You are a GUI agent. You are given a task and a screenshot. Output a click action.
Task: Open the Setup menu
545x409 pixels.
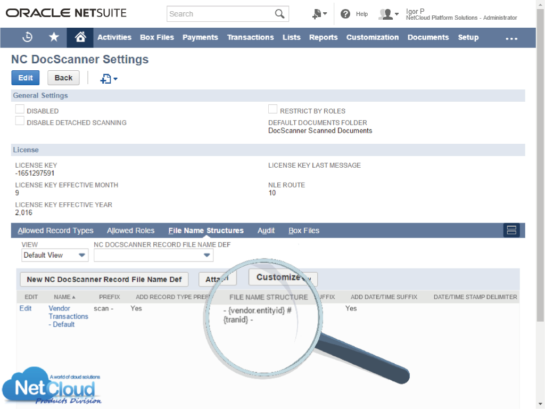(x=468, y=37)
